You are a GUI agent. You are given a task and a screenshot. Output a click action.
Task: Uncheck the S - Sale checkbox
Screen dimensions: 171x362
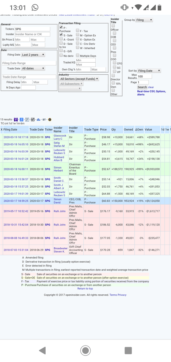61,35
